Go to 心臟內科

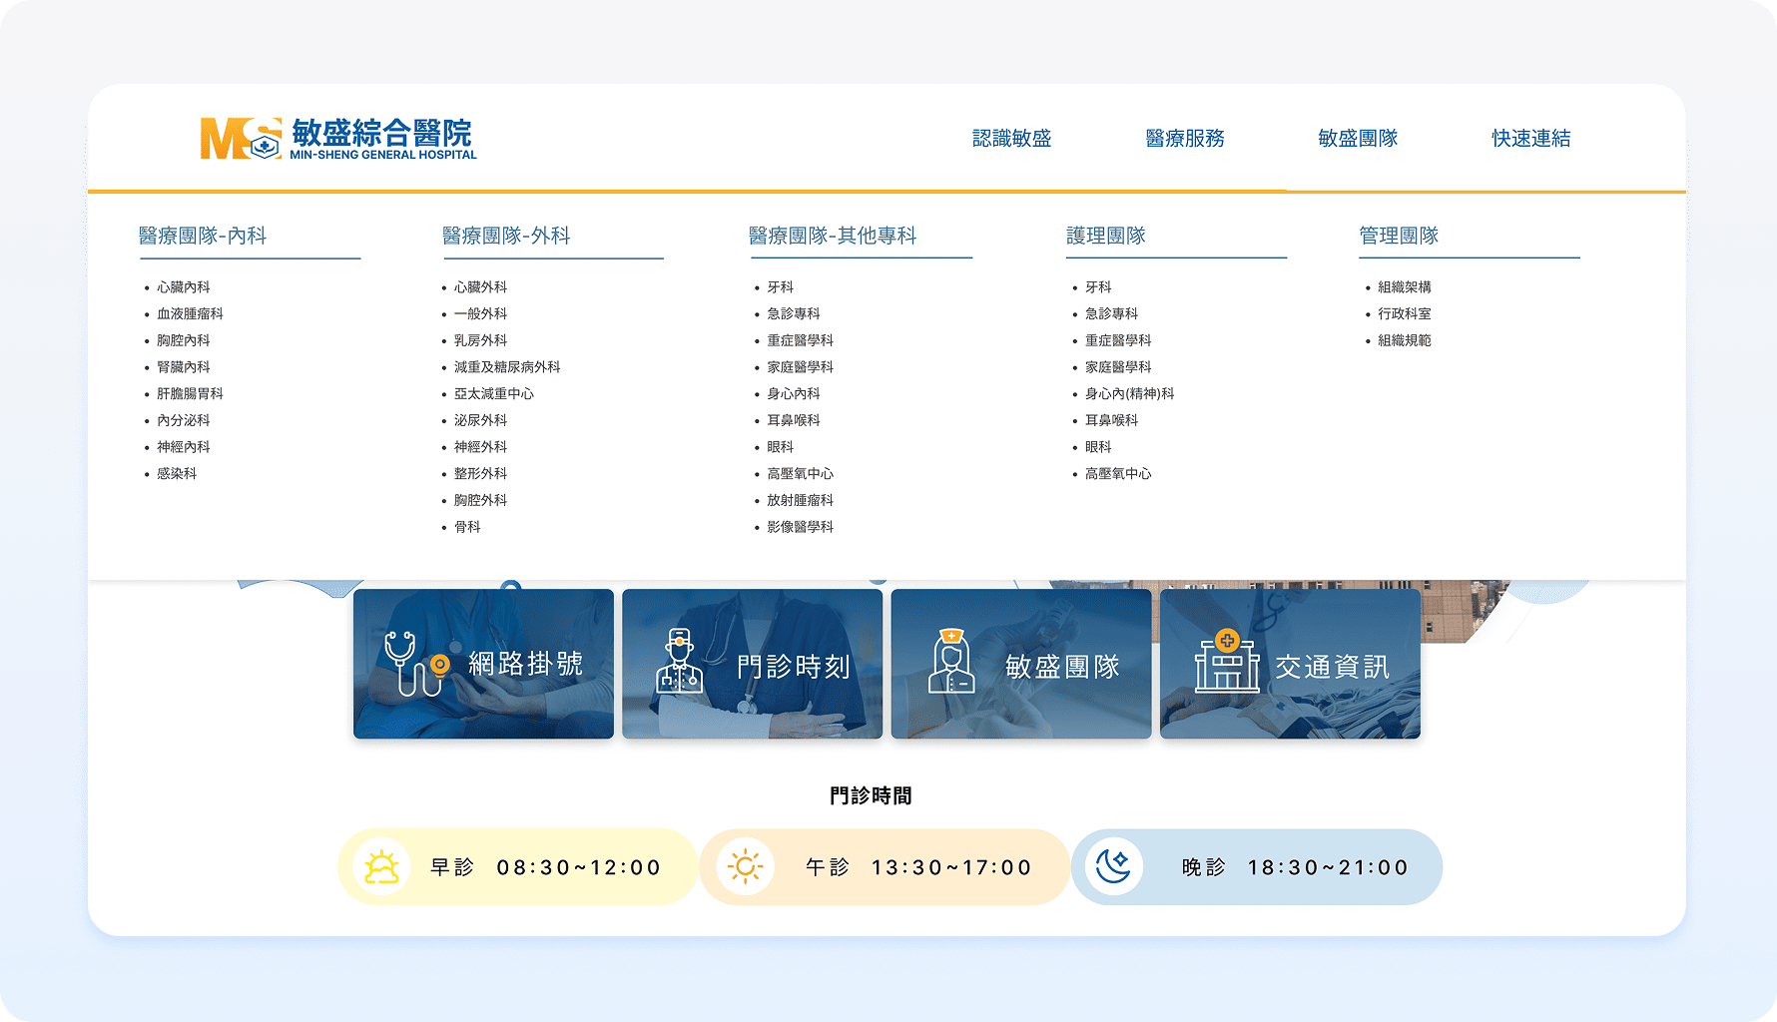coord(184,287)
